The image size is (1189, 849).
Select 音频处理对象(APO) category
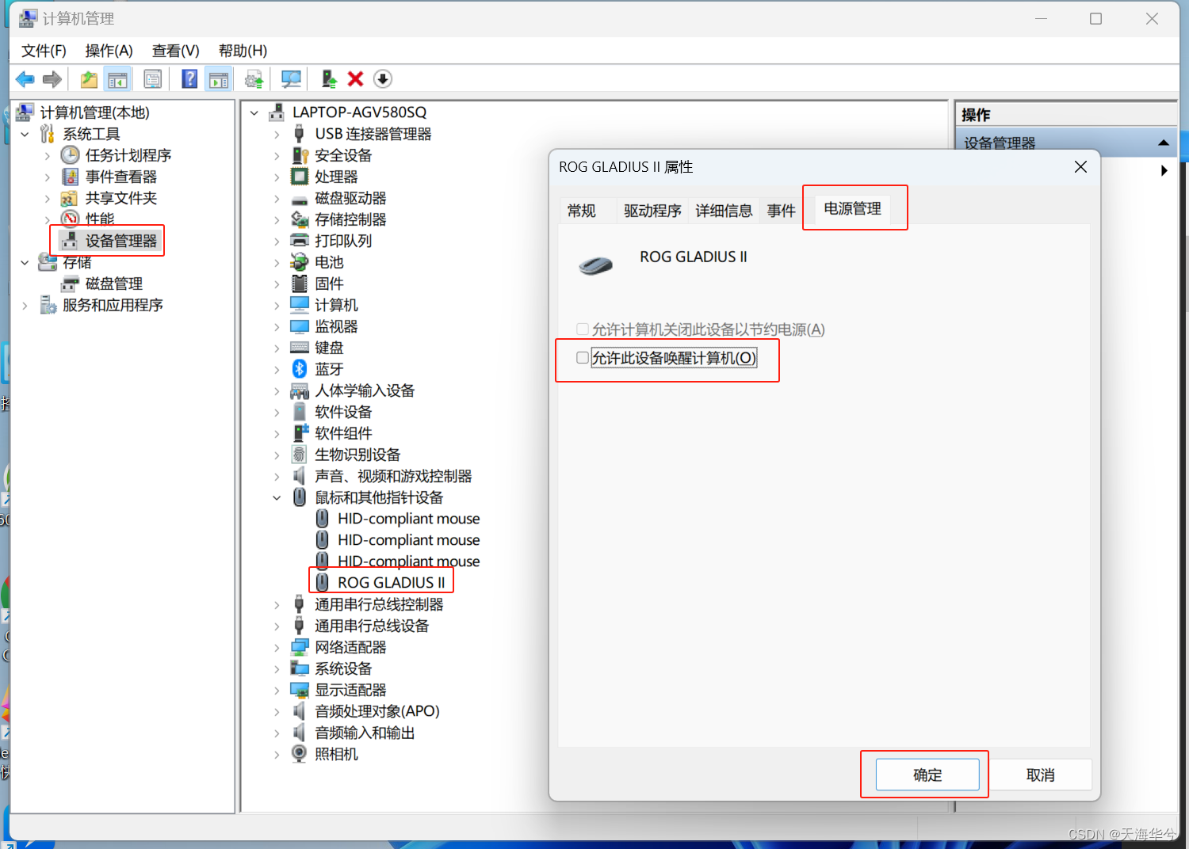coord(377,711)
